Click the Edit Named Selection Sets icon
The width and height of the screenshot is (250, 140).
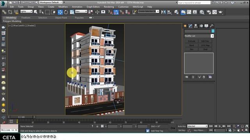click(x=134, y=12)
